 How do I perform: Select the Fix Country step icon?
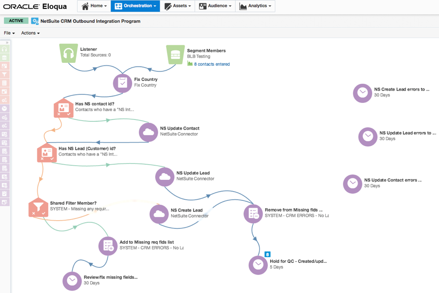click(122, 83)
